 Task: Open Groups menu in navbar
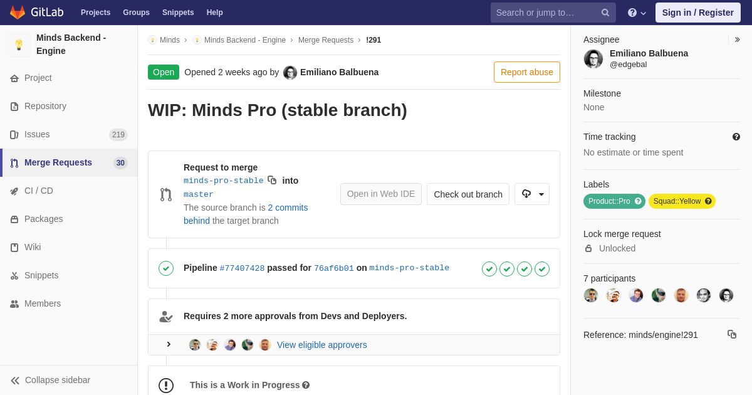click(136, 13)
